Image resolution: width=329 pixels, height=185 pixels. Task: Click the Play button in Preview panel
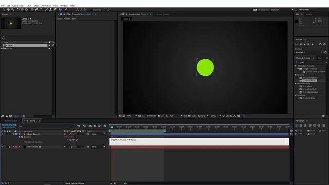pos(305,44)
